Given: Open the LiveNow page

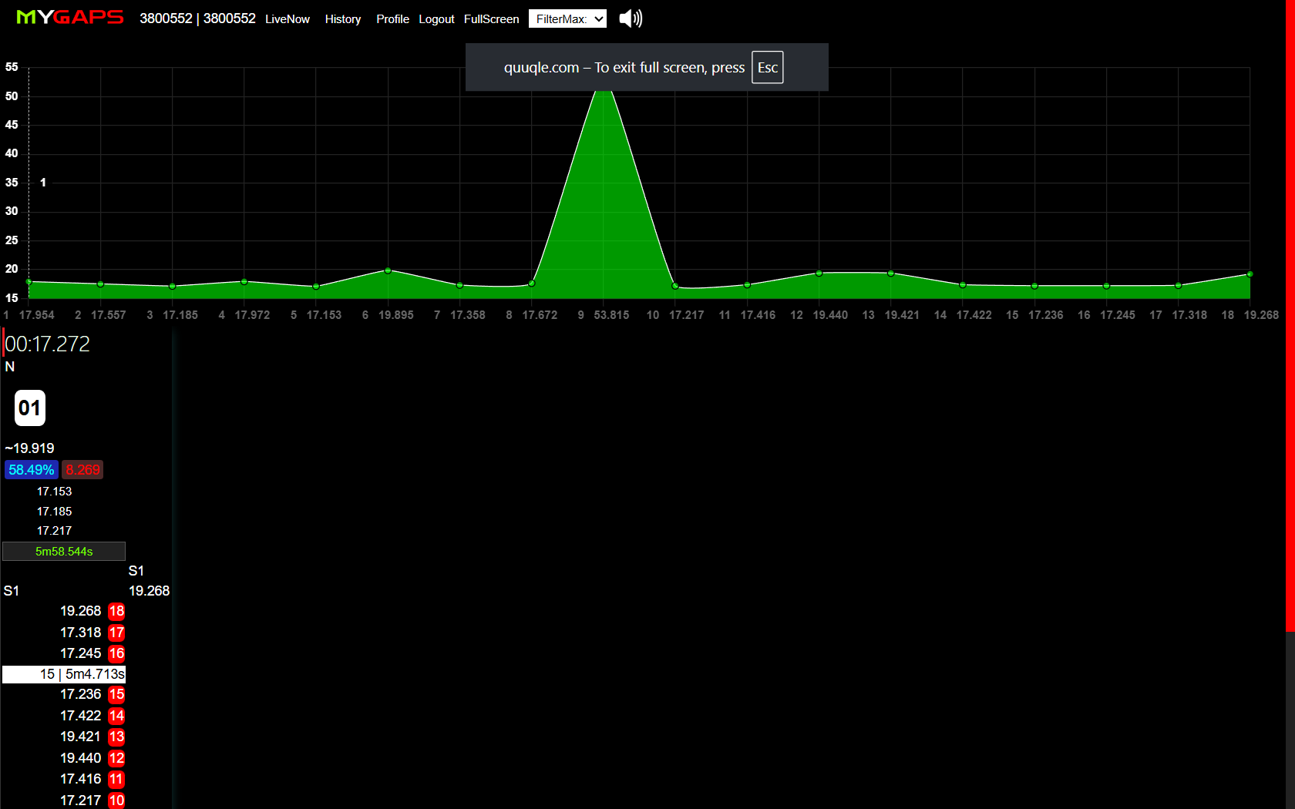Looking at the screenshot, I should coord(288,19).
